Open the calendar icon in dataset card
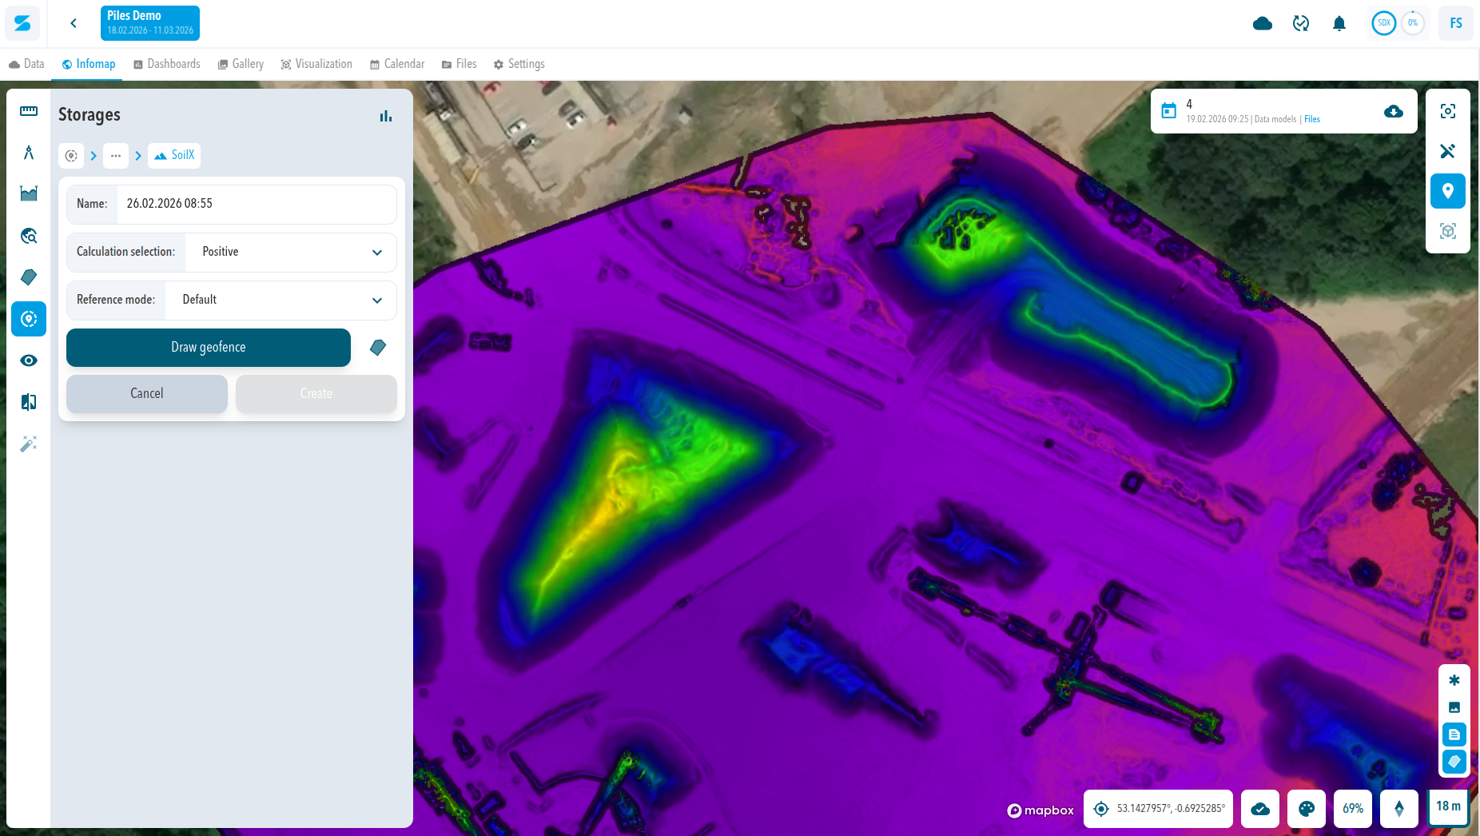 tap(1169, 111)
